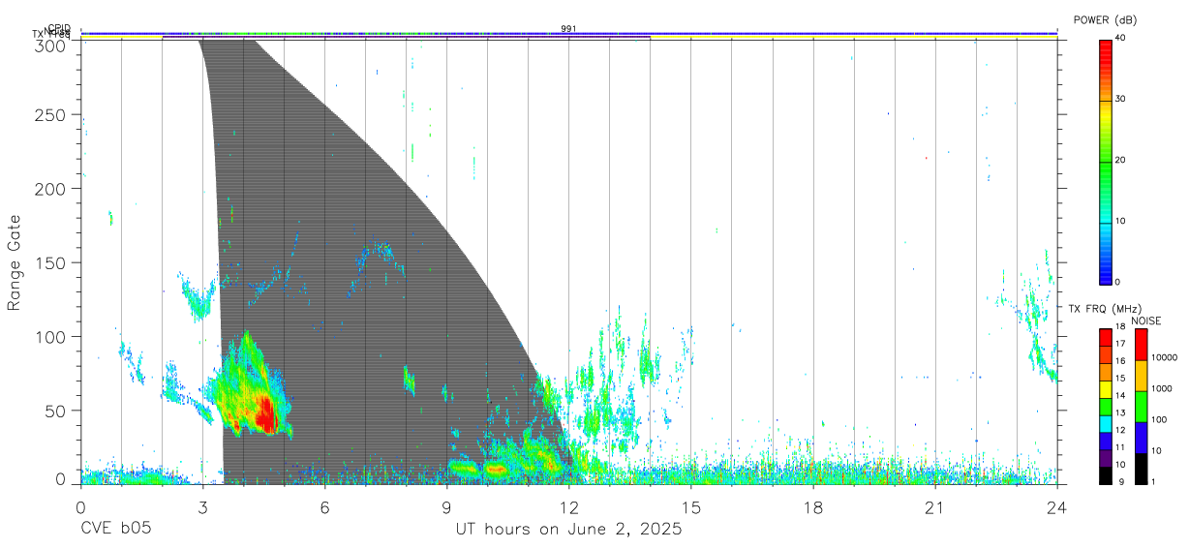Click the POWER (dB) rainbow colorbar

click(x=1106, y=162)
